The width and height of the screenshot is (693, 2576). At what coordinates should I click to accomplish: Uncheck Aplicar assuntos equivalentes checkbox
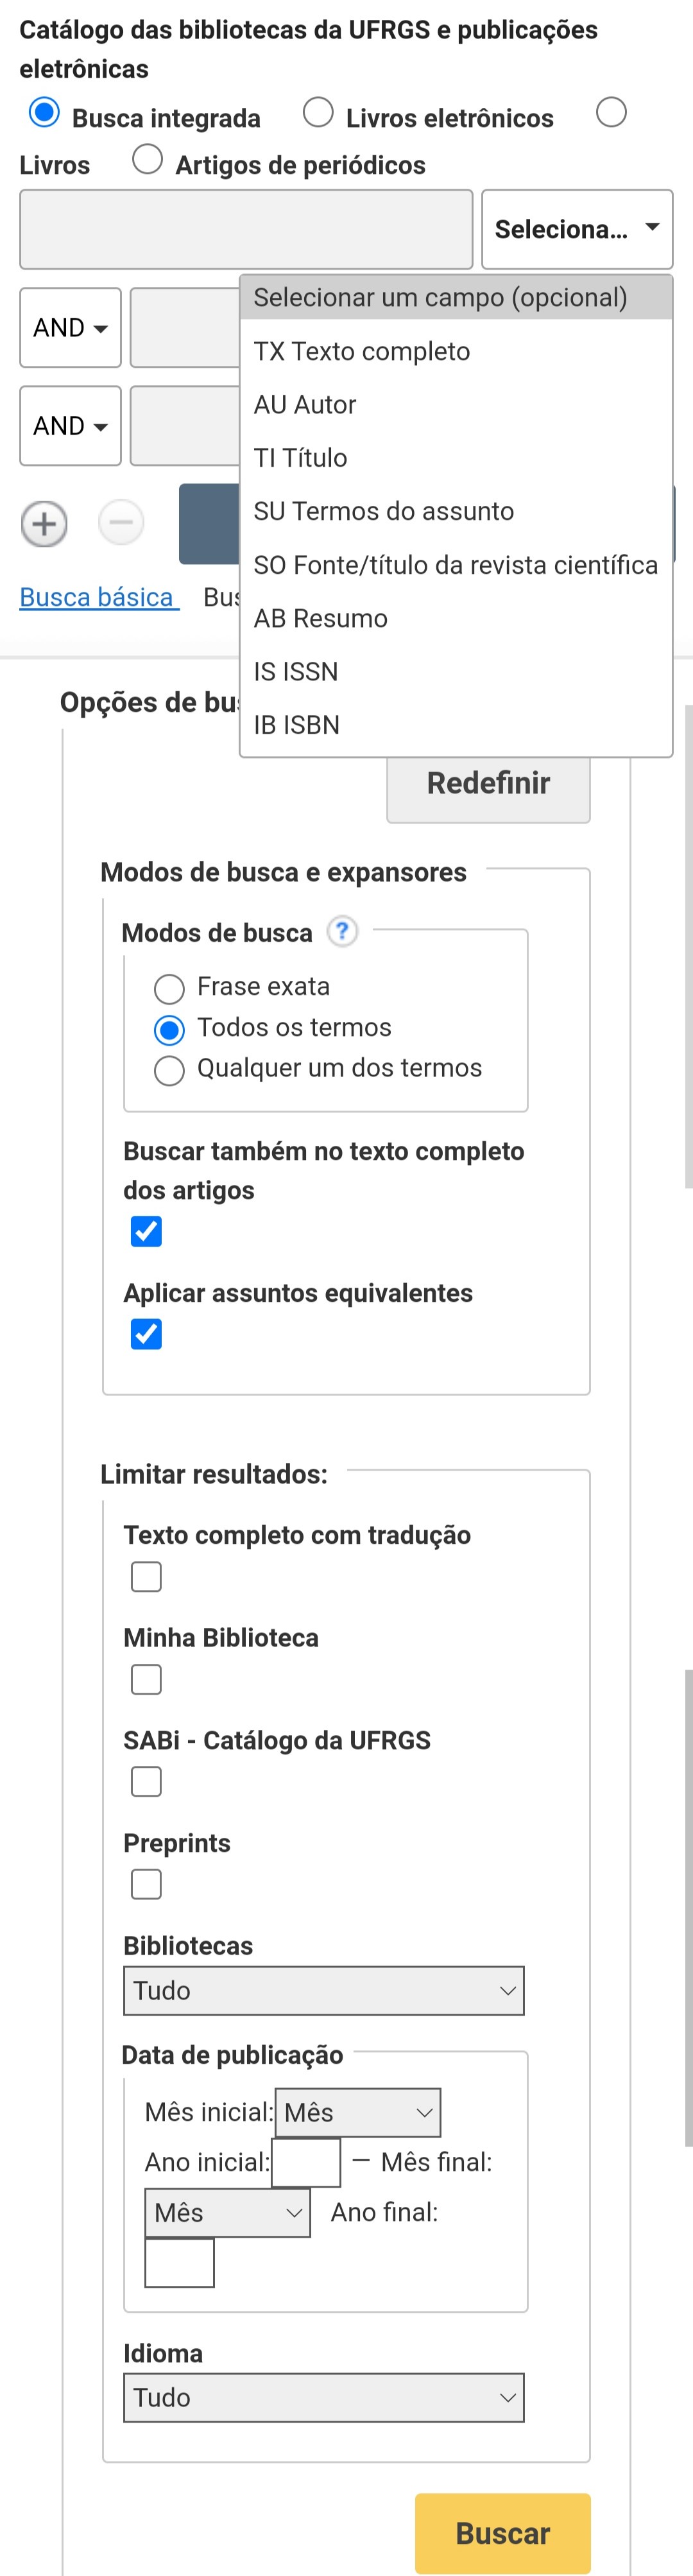point(146,1334)
